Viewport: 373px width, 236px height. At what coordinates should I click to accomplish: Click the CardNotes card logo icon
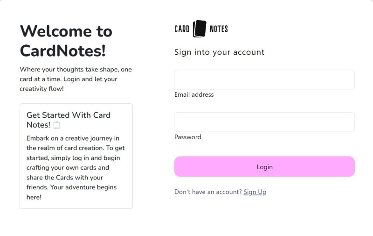click(x=199, y=29)
